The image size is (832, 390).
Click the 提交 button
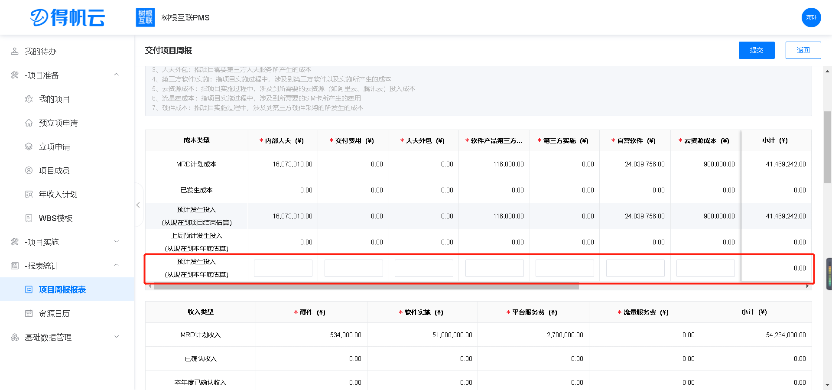click(757, 50)
